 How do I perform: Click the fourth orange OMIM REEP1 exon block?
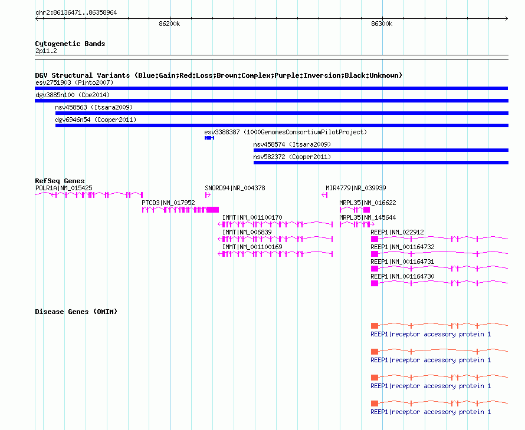(375, 403)
